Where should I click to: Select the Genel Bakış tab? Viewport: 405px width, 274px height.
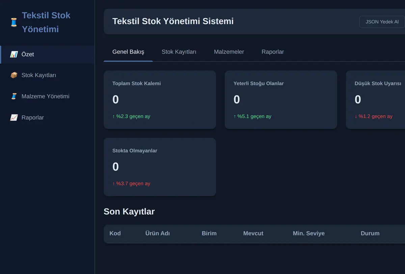point(128,52)
